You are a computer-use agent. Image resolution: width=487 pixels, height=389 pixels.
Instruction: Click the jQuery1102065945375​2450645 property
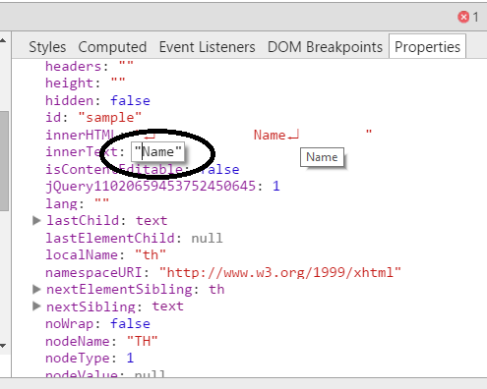point(151,186)
